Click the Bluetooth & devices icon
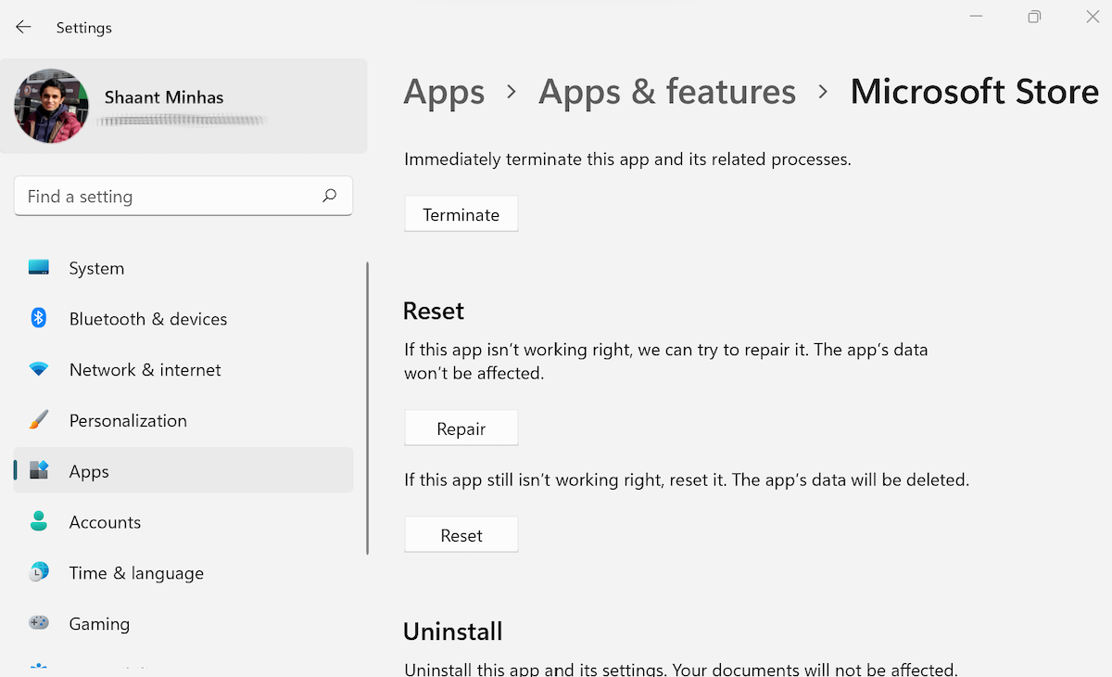The width and height of the screenshot is (1112, 677). coord(38,318)
